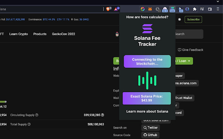Open the Learn Crypto menu
223x139 pixels.
[18, 34]
